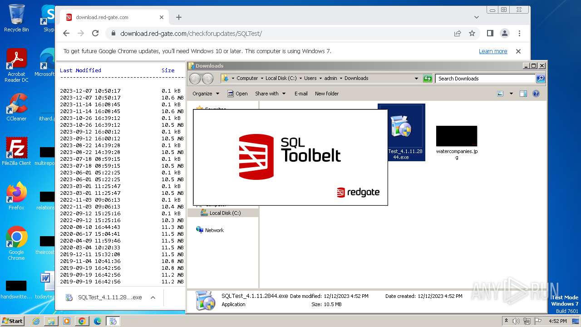Share this page icon in Chrome address bar
This screenshot has height=327, width=581.
458,33
